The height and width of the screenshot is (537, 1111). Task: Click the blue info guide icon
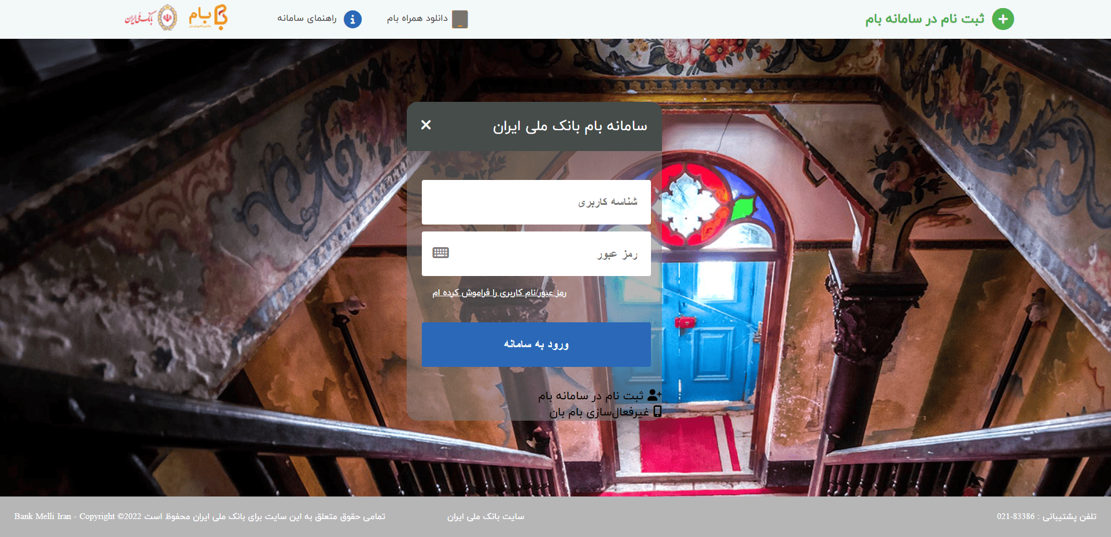[352, 19]
